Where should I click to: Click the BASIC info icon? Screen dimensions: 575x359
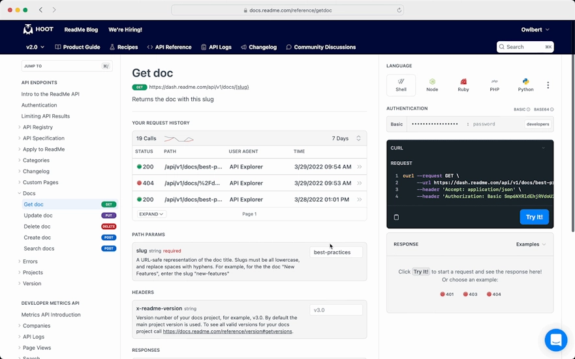[529, 109]
